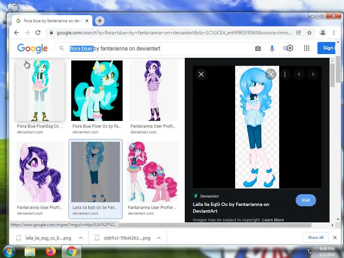Click the 'Laila lia EqG Oc by Fan...' caption
Viewport: 344px width, 258px height.
tap(95, 207)
